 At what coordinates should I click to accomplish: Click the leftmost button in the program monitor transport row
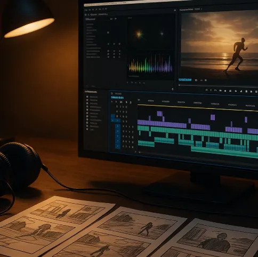[206, 90]
